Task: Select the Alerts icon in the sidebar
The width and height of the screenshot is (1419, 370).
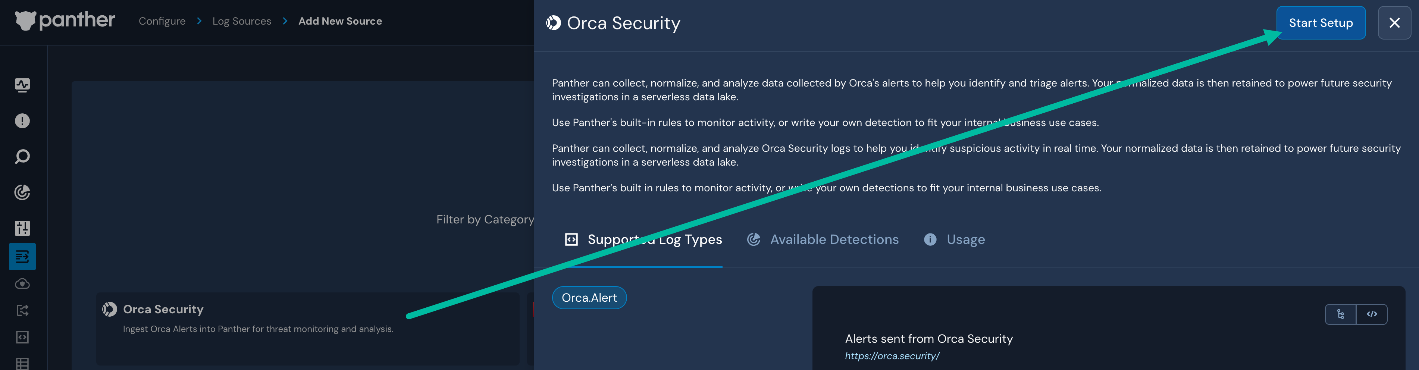Action: pyautogui.click(x=22, y=120)
